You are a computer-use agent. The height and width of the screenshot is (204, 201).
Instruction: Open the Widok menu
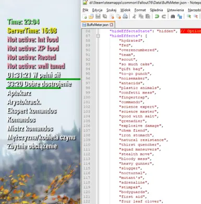125,10
